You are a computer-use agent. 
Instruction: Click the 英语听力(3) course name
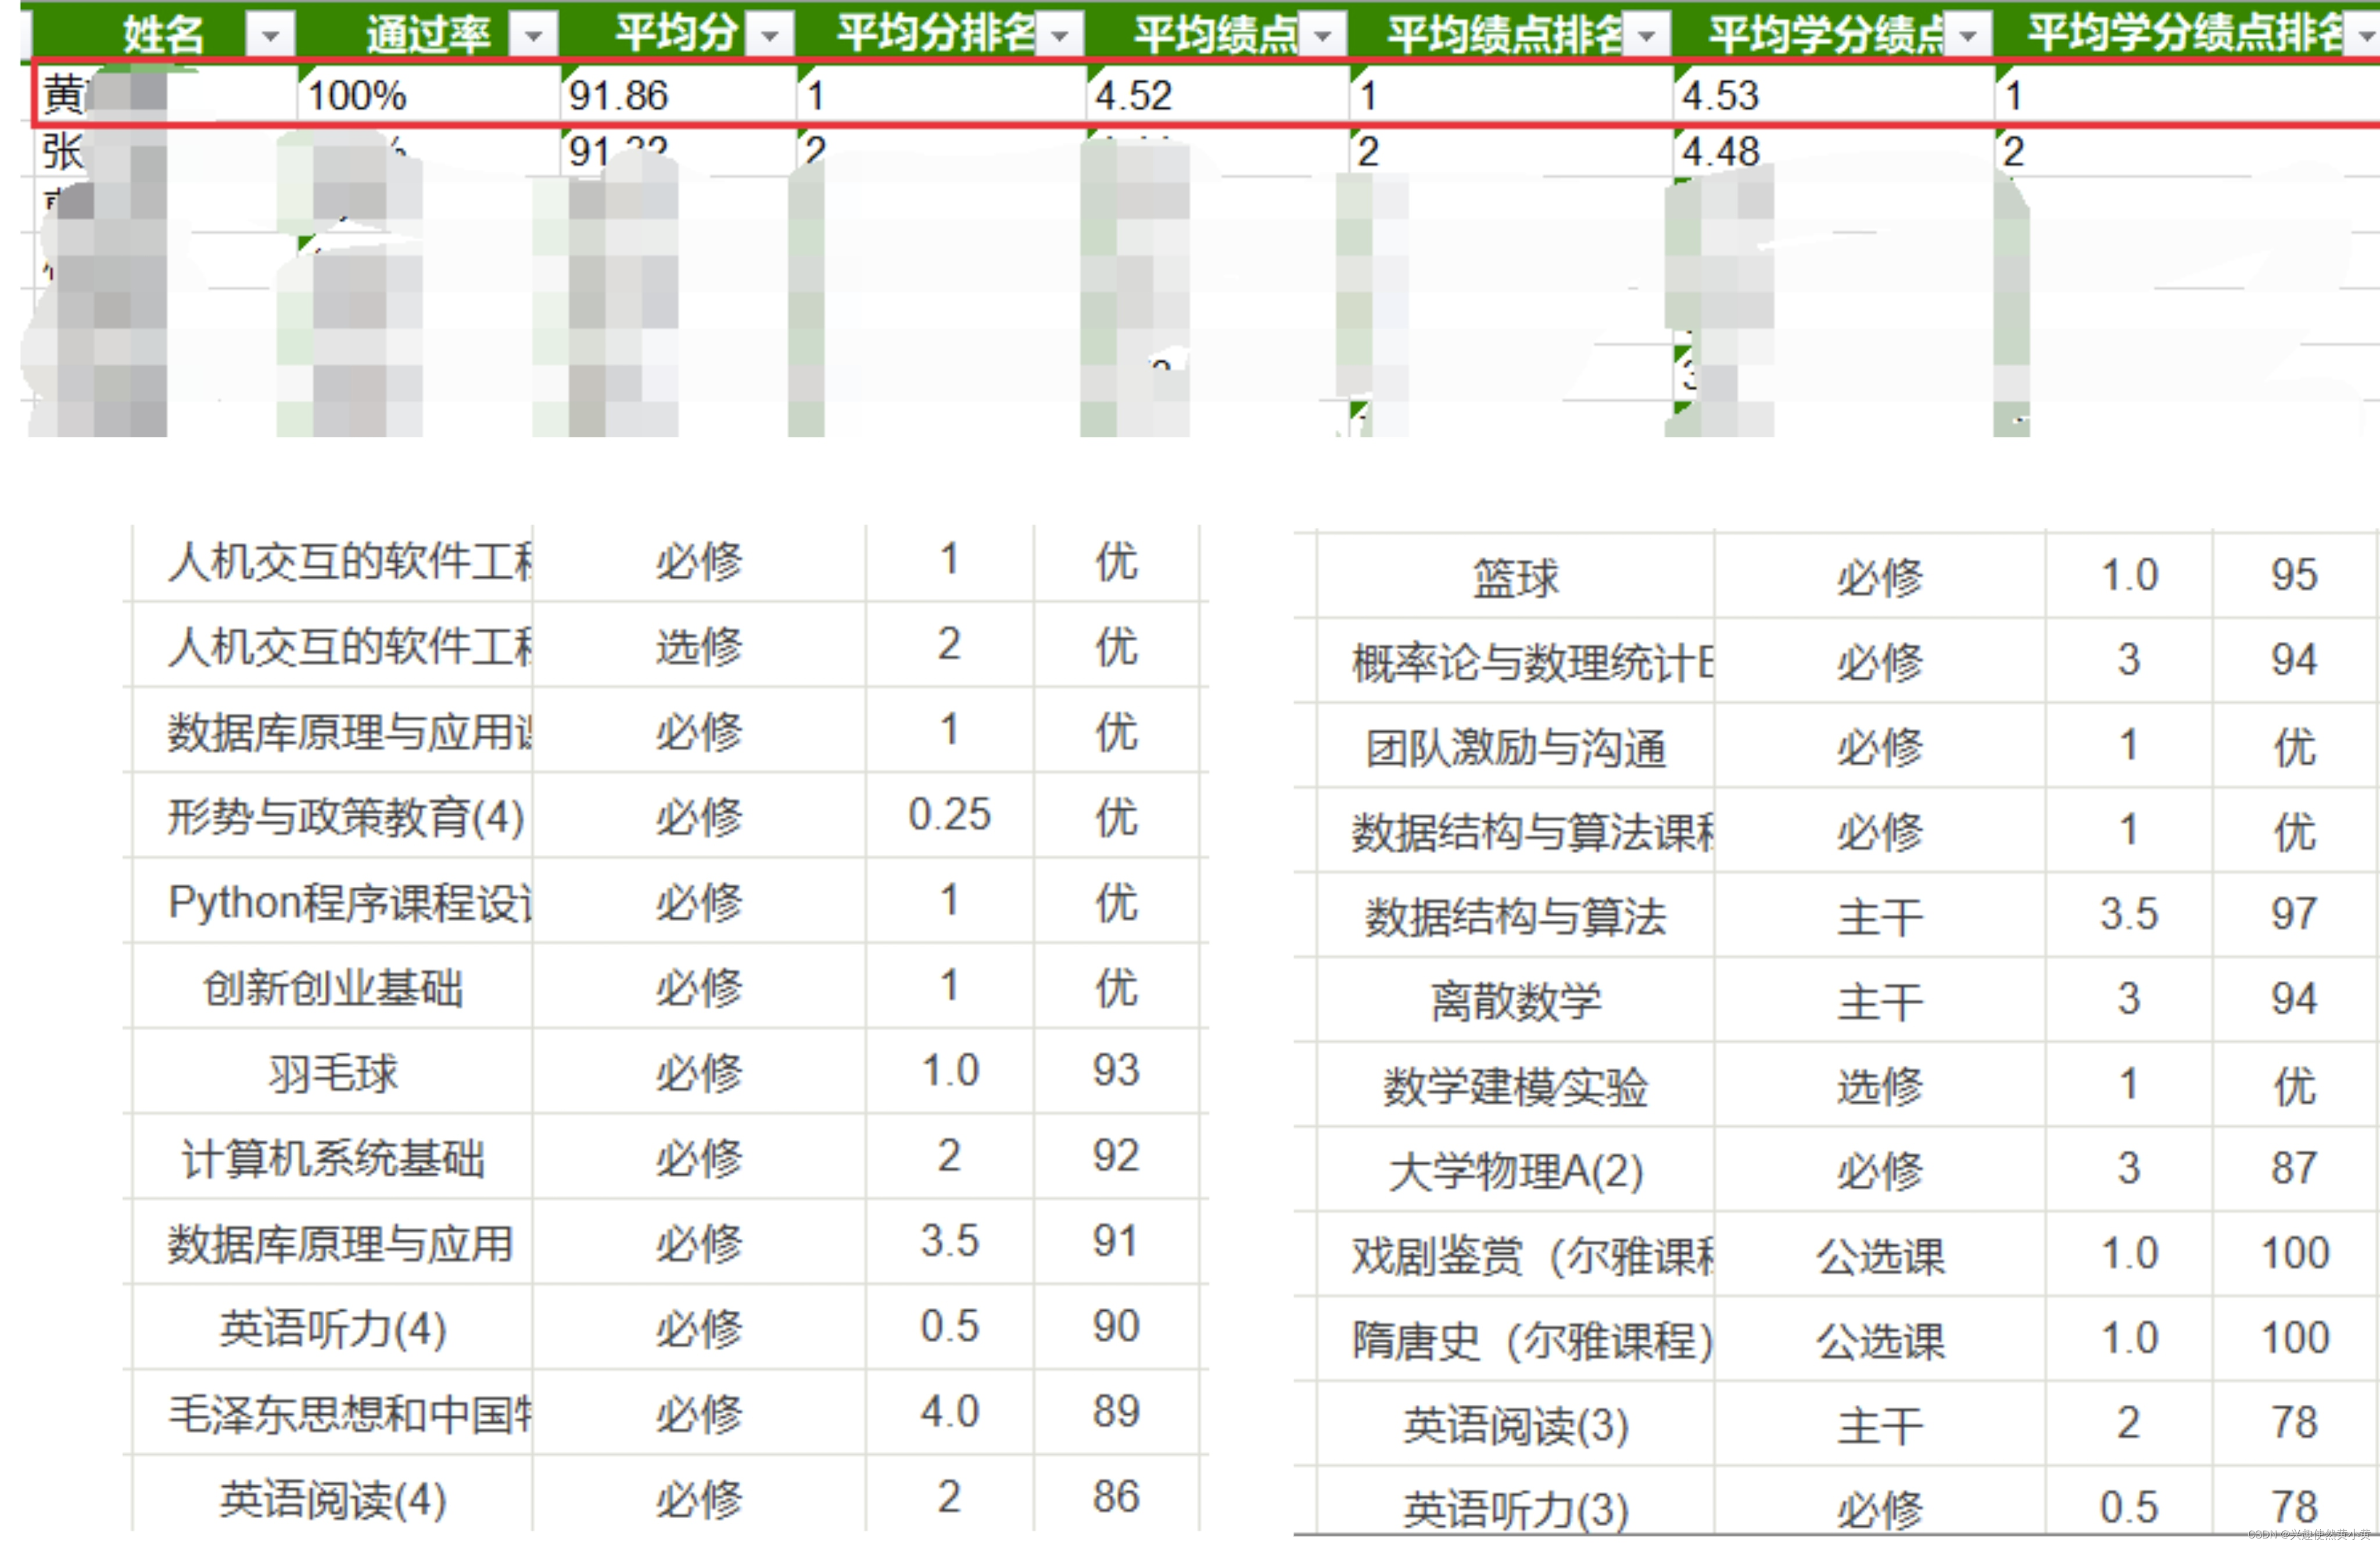tap(1515, 1509)
